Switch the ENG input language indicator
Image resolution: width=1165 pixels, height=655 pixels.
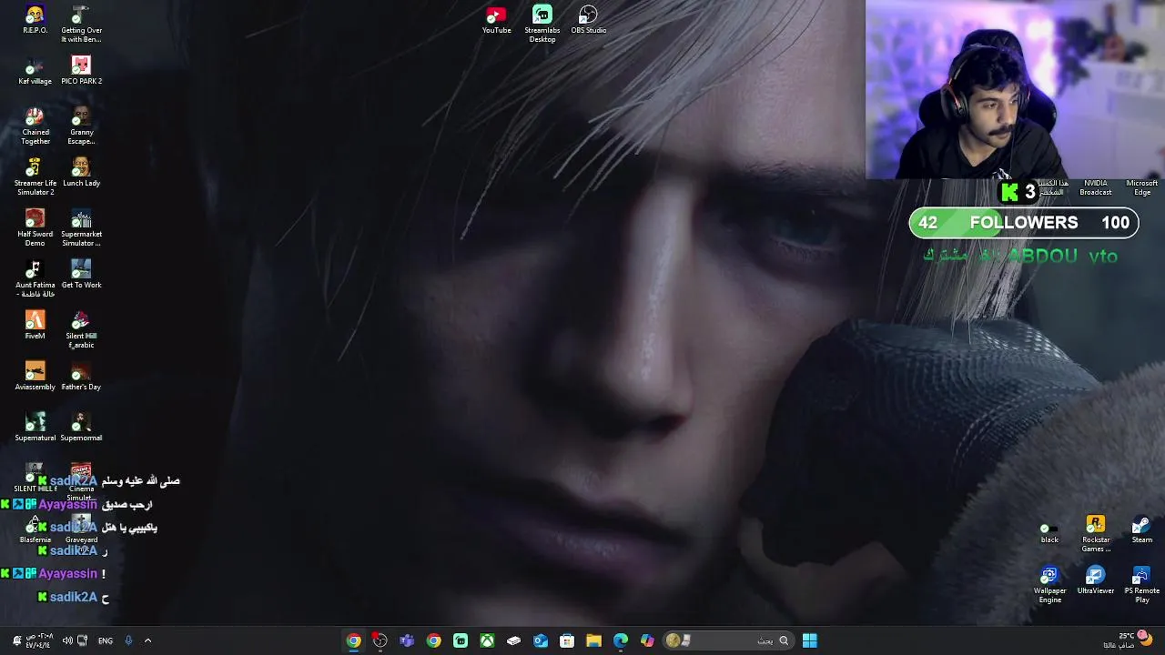click(106, 640)
